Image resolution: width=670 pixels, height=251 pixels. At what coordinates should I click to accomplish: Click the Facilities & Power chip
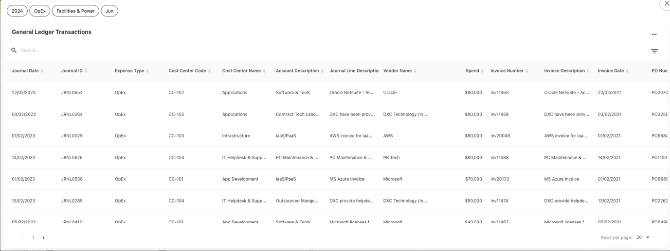tap(75, 11)
